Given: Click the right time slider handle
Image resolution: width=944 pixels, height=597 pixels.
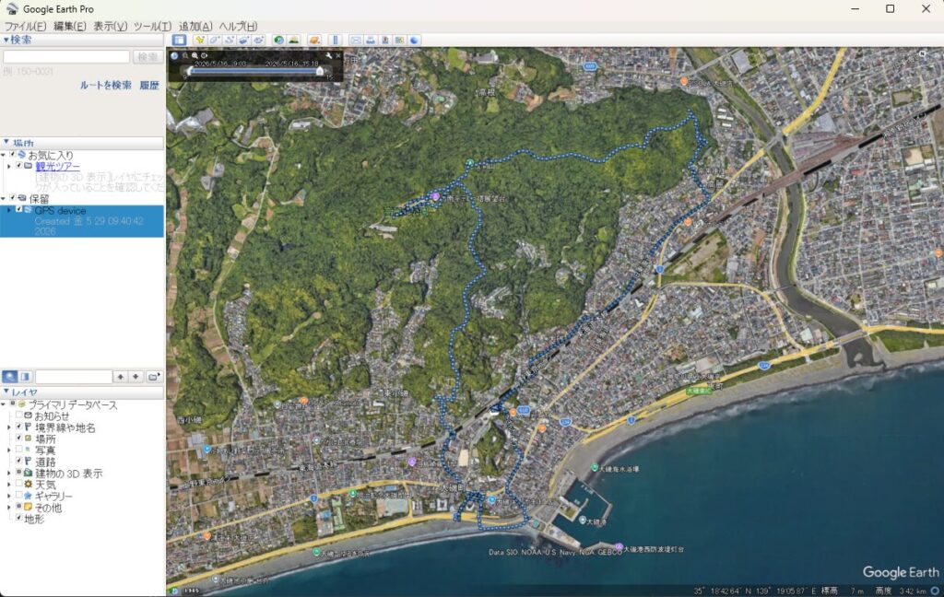Looking at the screenshot, I should [x=320, y=71].
